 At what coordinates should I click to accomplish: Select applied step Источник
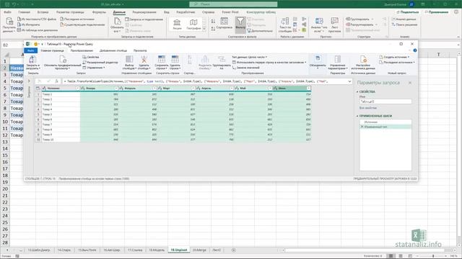pyautogui.click(x=385, y=122)
